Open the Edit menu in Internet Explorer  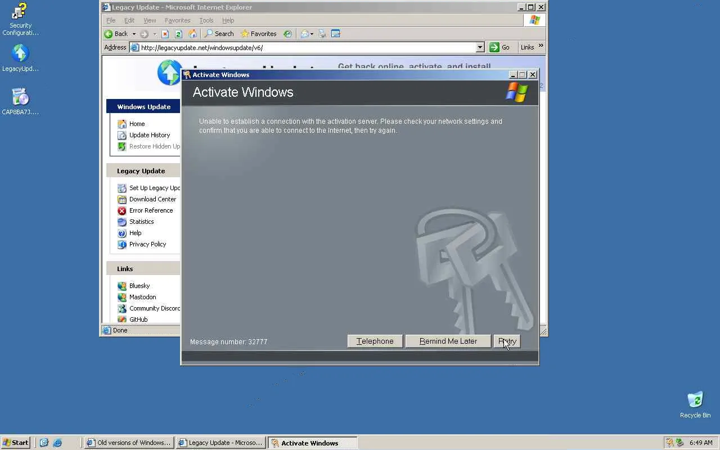pyautogui.click(x=129, y=20)
